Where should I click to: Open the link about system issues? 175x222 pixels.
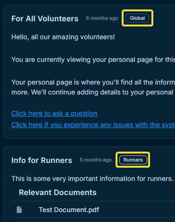[93, 125]
